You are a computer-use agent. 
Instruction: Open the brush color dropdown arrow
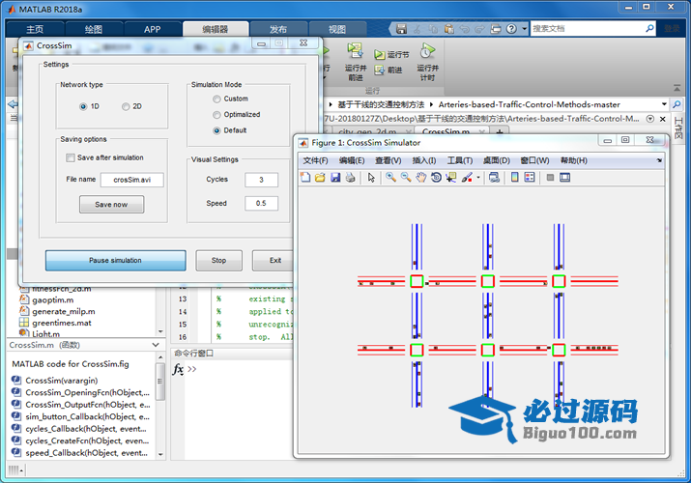pos(478,178)
